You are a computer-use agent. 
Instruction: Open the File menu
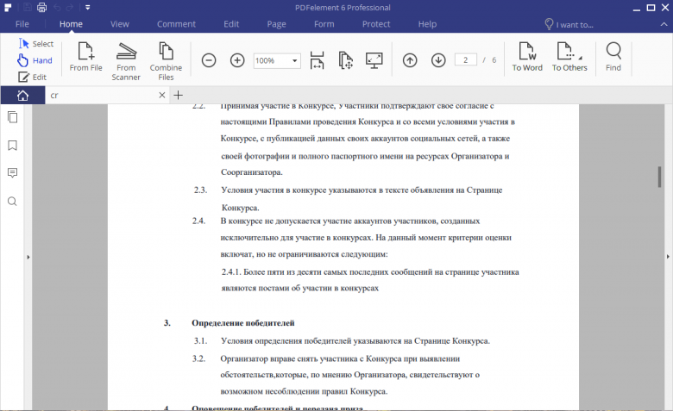(22, 24)
